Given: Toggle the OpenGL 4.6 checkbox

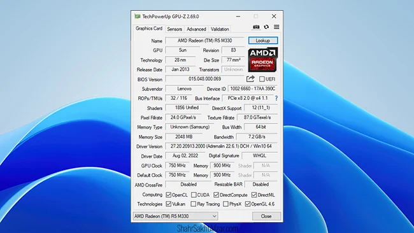Looking at the screenshot, I should pos(248,204).
